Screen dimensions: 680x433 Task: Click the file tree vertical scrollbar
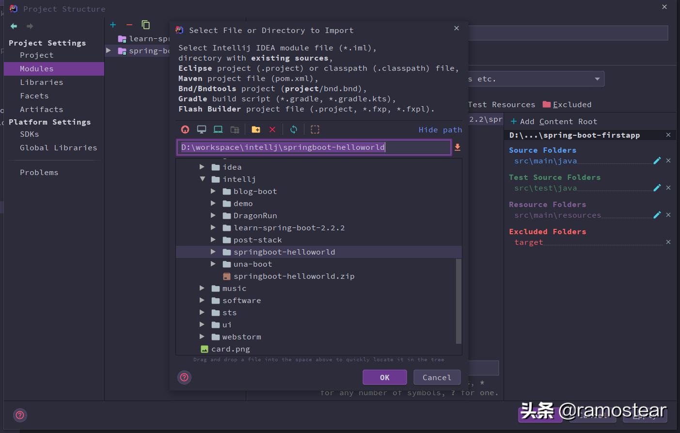[x=459, y=301]
